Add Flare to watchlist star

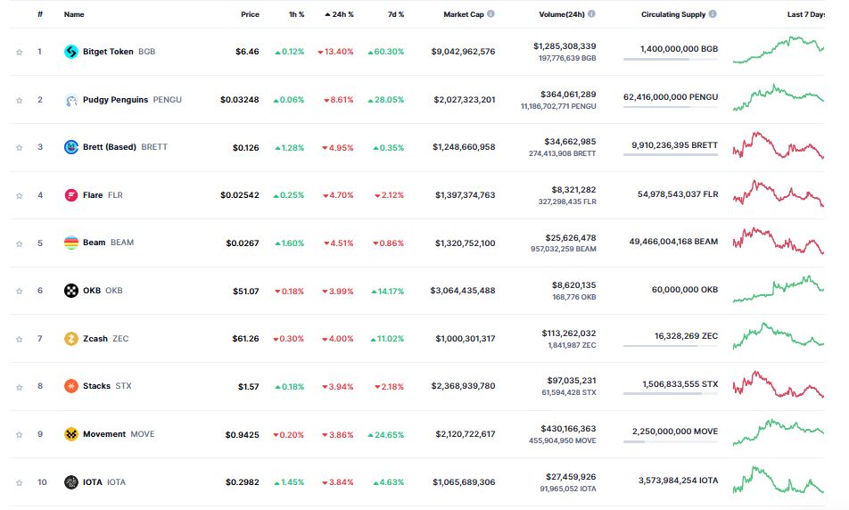19,195
